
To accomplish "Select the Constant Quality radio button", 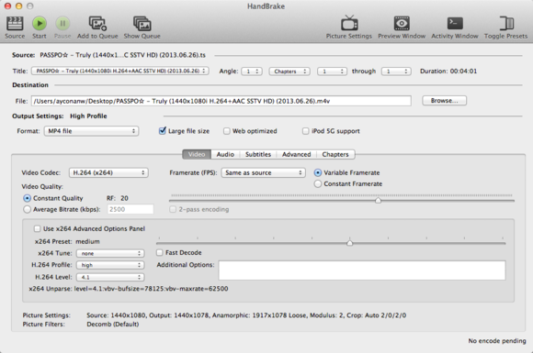I will tap(27, 198).
